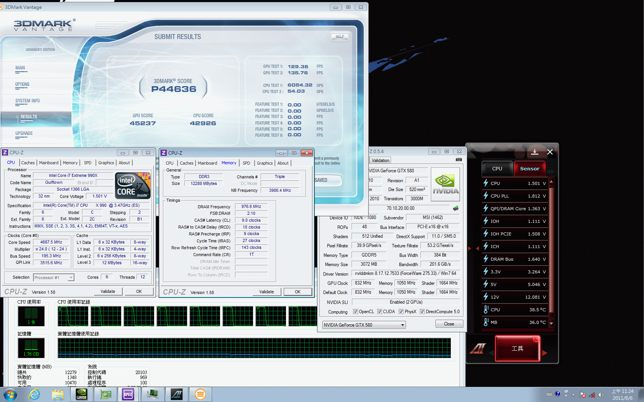The width and height of the screenshot is (644, 402).
Task: Click the download arrow icon in sensor monitor
Action: 535,152
